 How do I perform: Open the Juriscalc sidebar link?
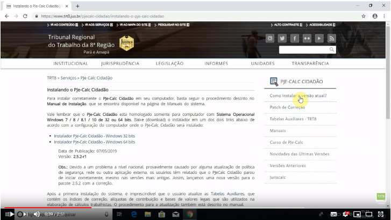click(x=278, y=178)
